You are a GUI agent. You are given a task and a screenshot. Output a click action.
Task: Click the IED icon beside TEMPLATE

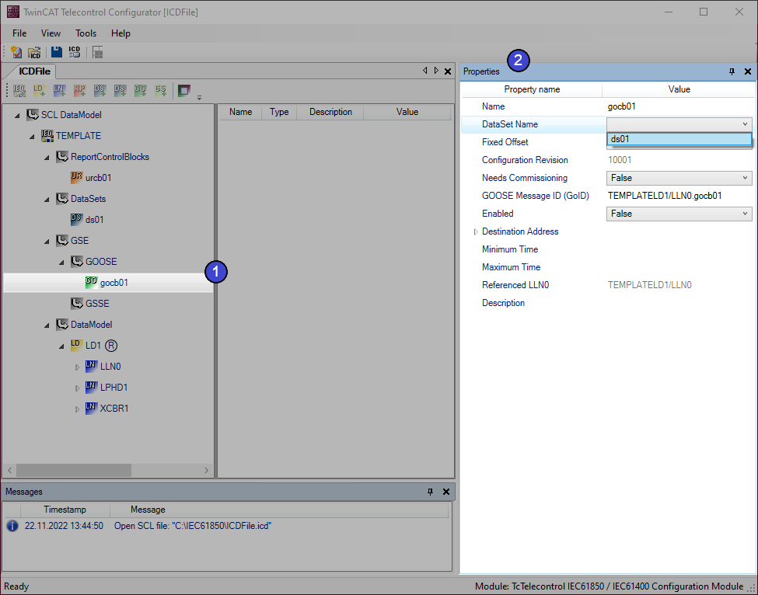pos(47,136)
